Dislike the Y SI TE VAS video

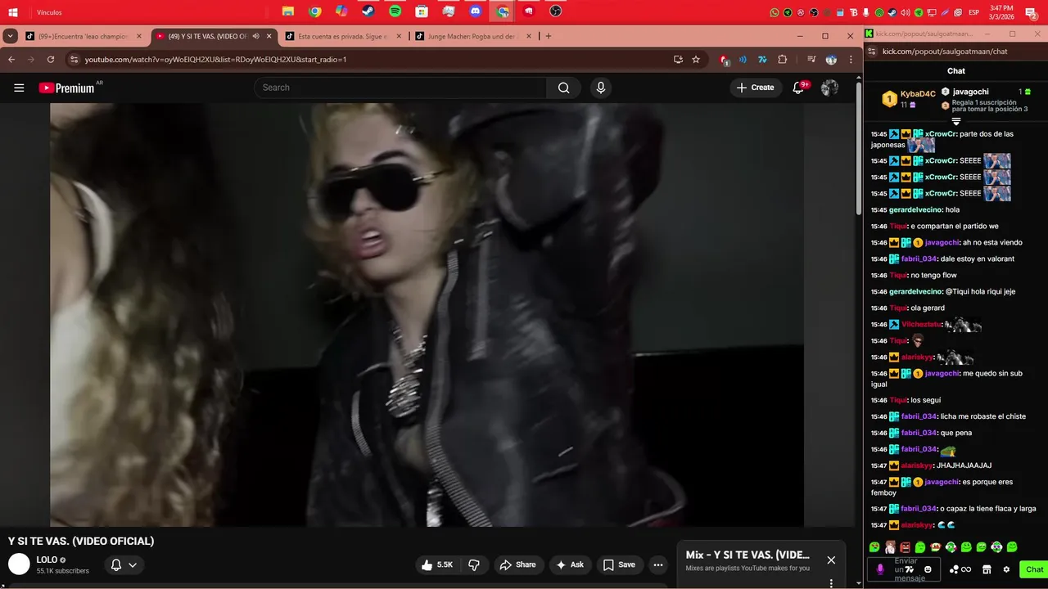474,564
